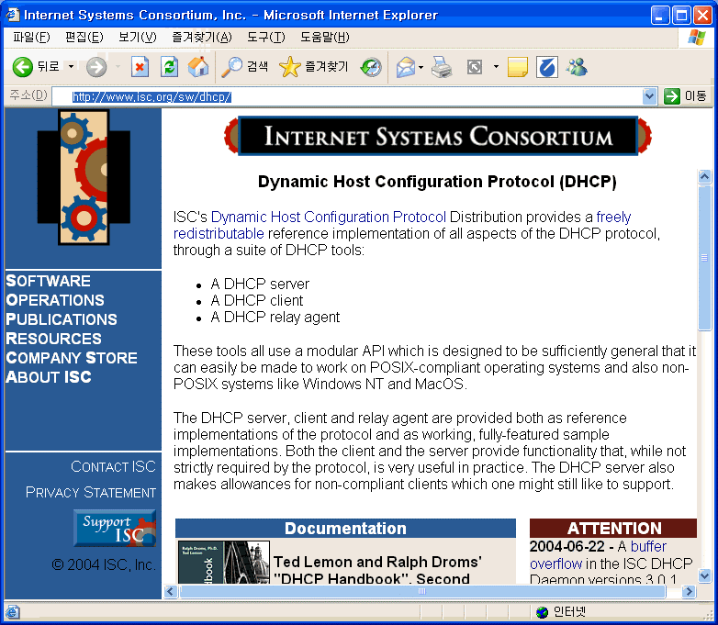Open the Back button history dropdown
The image size is (718, 625).
point(71,67)
